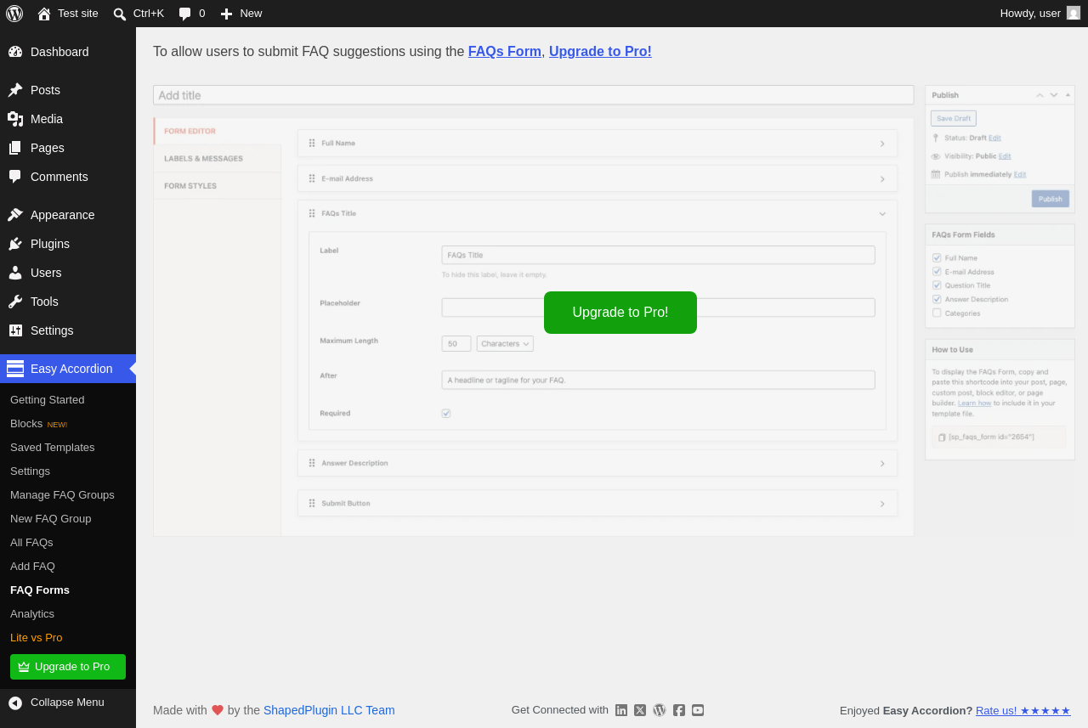Open ShapedPlugin LLC Team link

pos(329,710)
